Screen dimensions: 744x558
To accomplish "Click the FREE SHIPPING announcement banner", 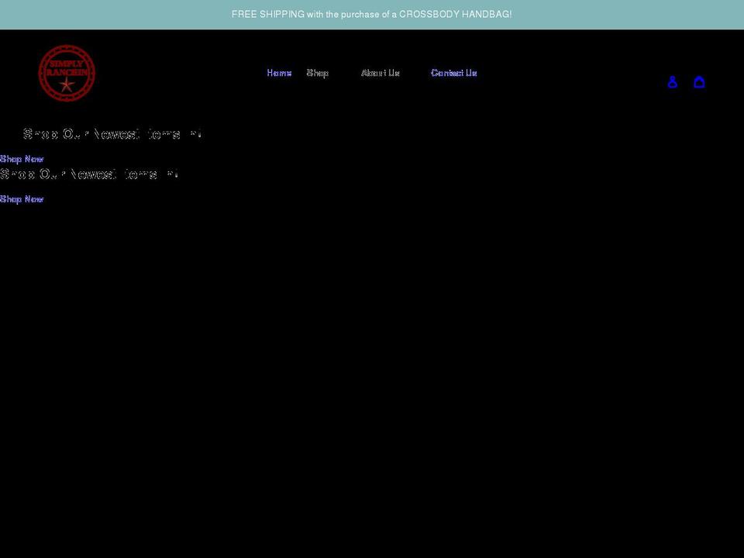I will click(x=372, y=13).
